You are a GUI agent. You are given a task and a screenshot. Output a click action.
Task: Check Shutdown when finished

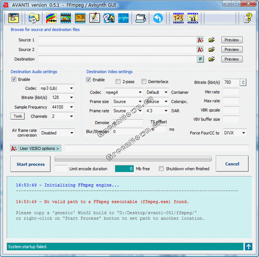click(161, 168)
